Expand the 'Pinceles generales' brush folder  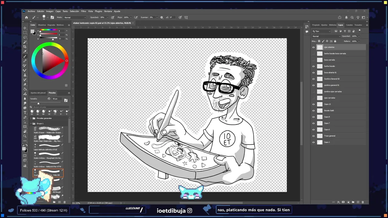(31, 118)
